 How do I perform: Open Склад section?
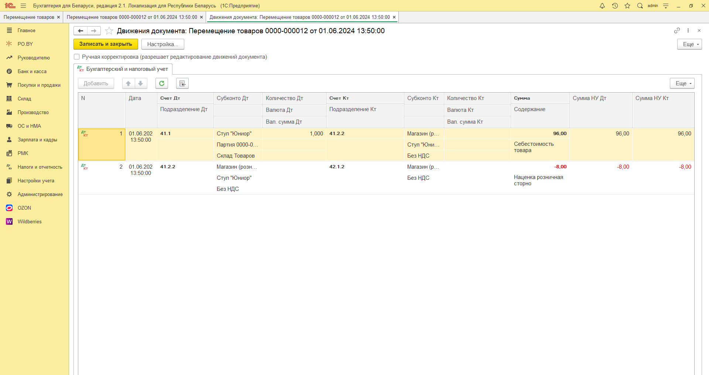[x=24, y=99]
